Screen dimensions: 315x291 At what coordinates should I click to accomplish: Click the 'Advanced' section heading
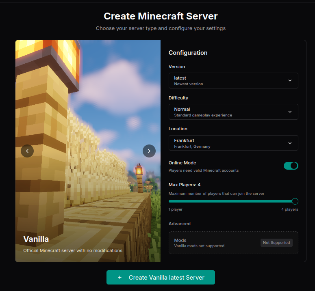point(179,224)
